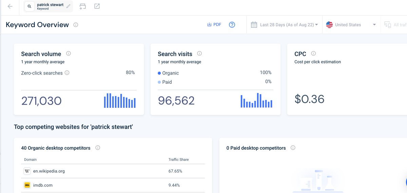Click the Search volume bar chart
Image resolution: width=407 pixels, height=193 pixels.
click(120, 101)
